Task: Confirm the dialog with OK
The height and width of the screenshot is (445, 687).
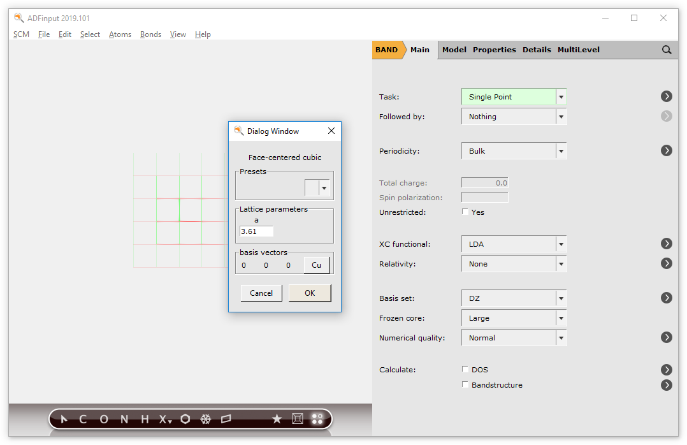Action: coord(310,293)
